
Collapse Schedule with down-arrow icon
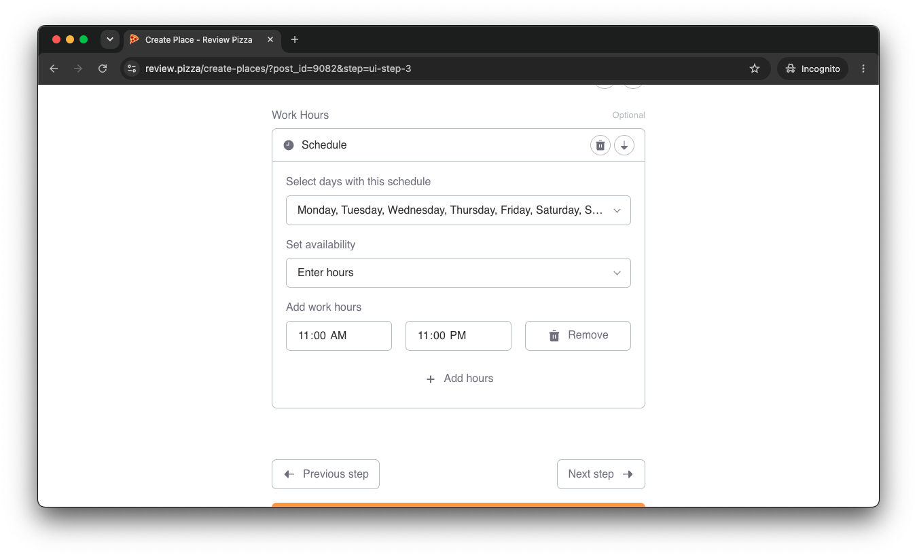624,145
